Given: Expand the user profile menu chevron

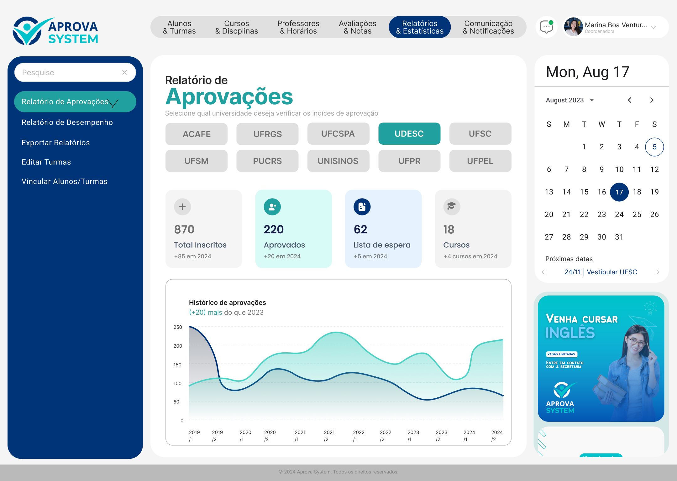Looking at the screenshot, I should [654, 28].
